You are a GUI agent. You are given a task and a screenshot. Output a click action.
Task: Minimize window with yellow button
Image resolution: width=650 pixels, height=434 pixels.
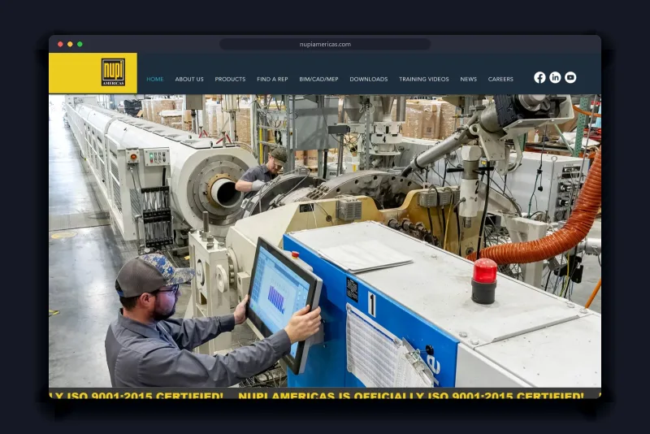tap(70, 45)
